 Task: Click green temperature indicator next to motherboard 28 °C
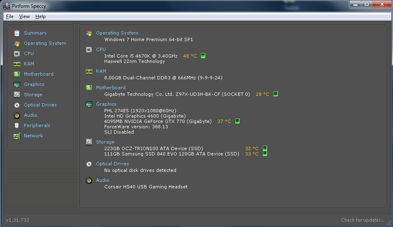click(276, 94)
